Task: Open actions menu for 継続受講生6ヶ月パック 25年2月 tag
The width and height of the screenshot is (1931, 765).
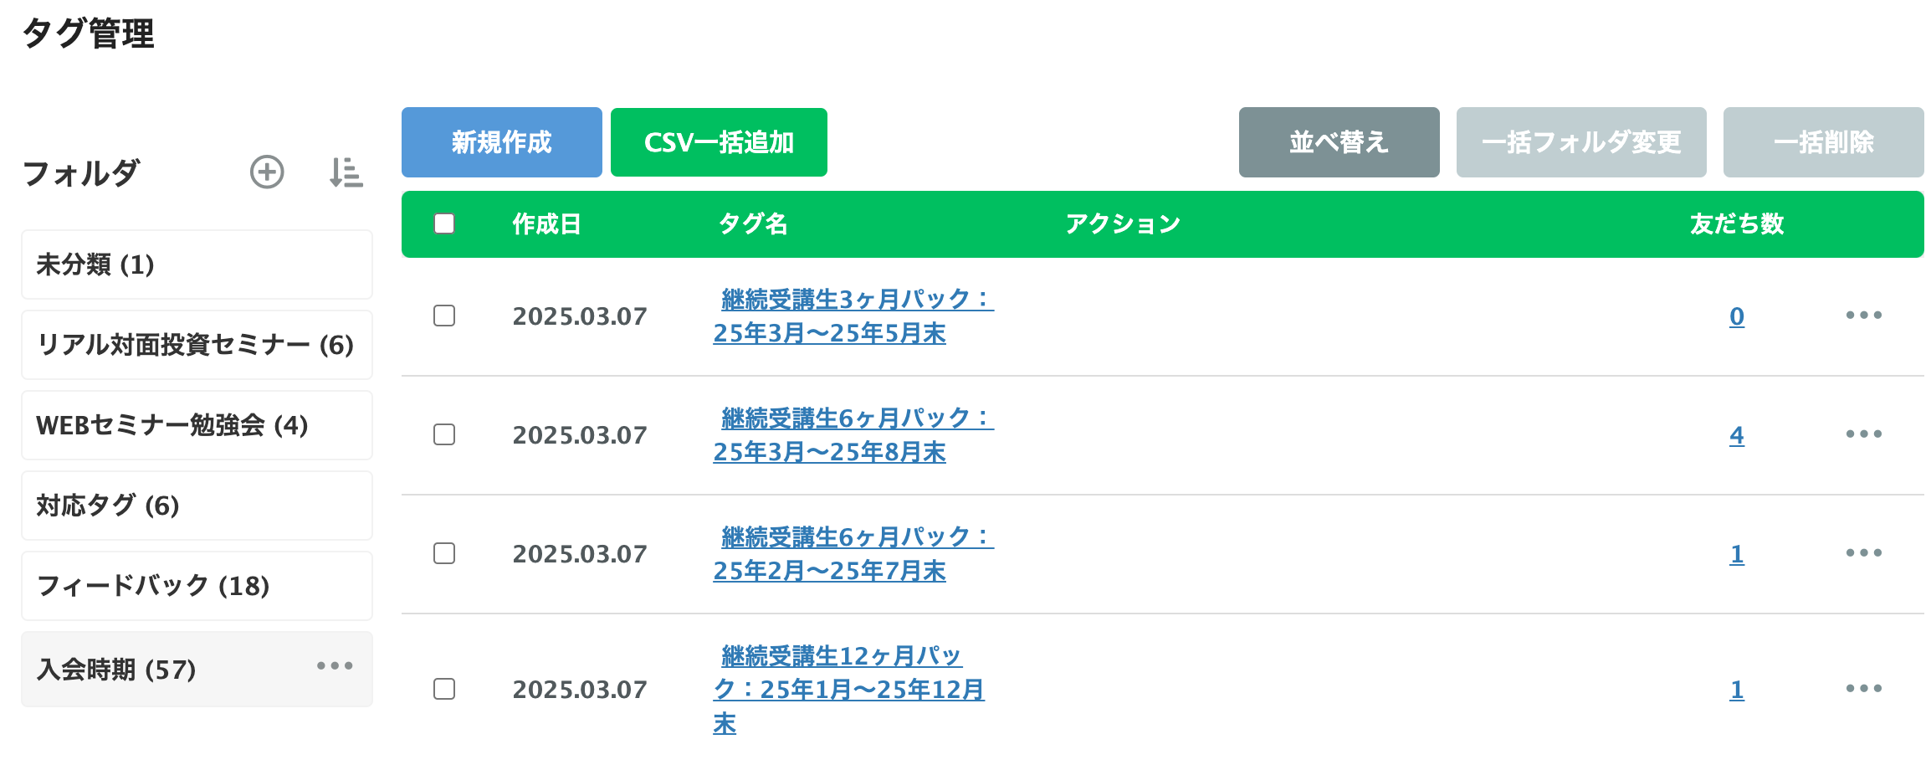Action: click(1863, 553)
